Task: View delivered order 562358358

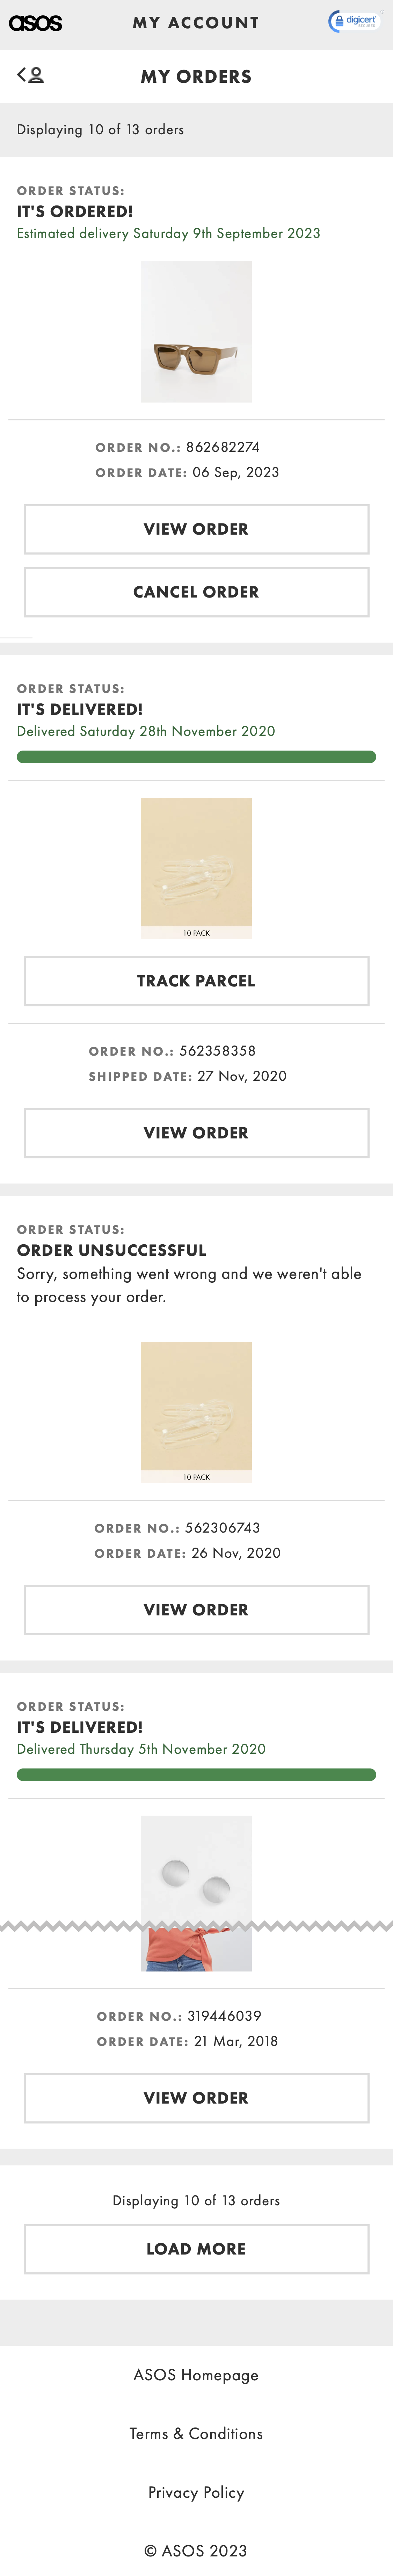Action: 196,1133
